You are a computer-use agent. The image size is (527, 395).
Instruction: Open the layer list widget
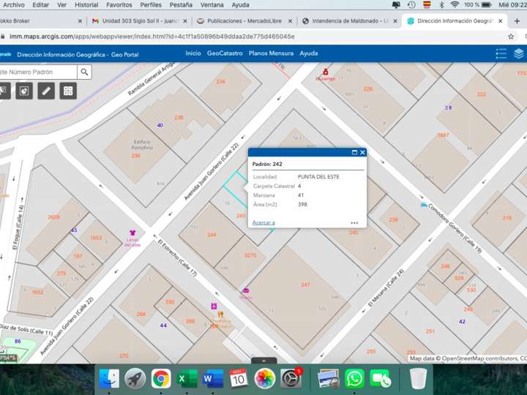[519, 53]
